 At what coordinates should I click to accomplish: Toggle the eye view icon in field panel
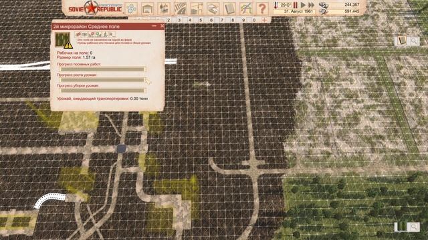[x=85, y=35]
